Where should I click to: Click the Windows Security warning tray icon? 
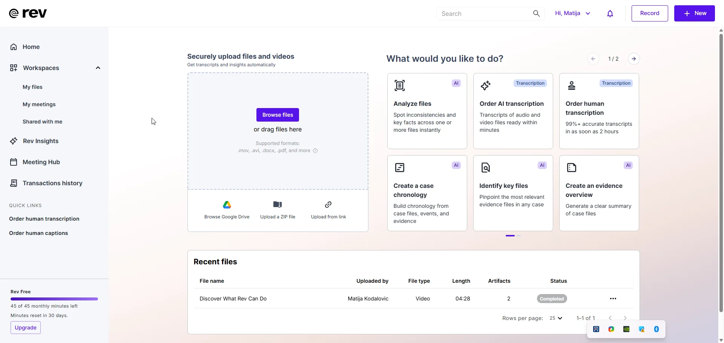(641, 329)
